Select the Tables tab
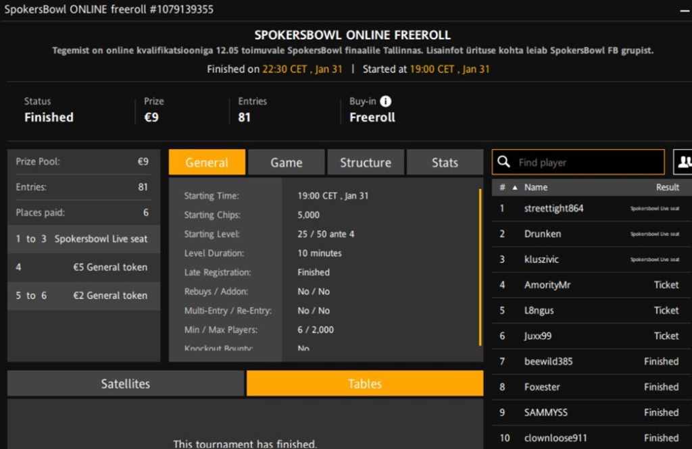Viewport: 692px width, 449px height. click(x=365, y=384)
